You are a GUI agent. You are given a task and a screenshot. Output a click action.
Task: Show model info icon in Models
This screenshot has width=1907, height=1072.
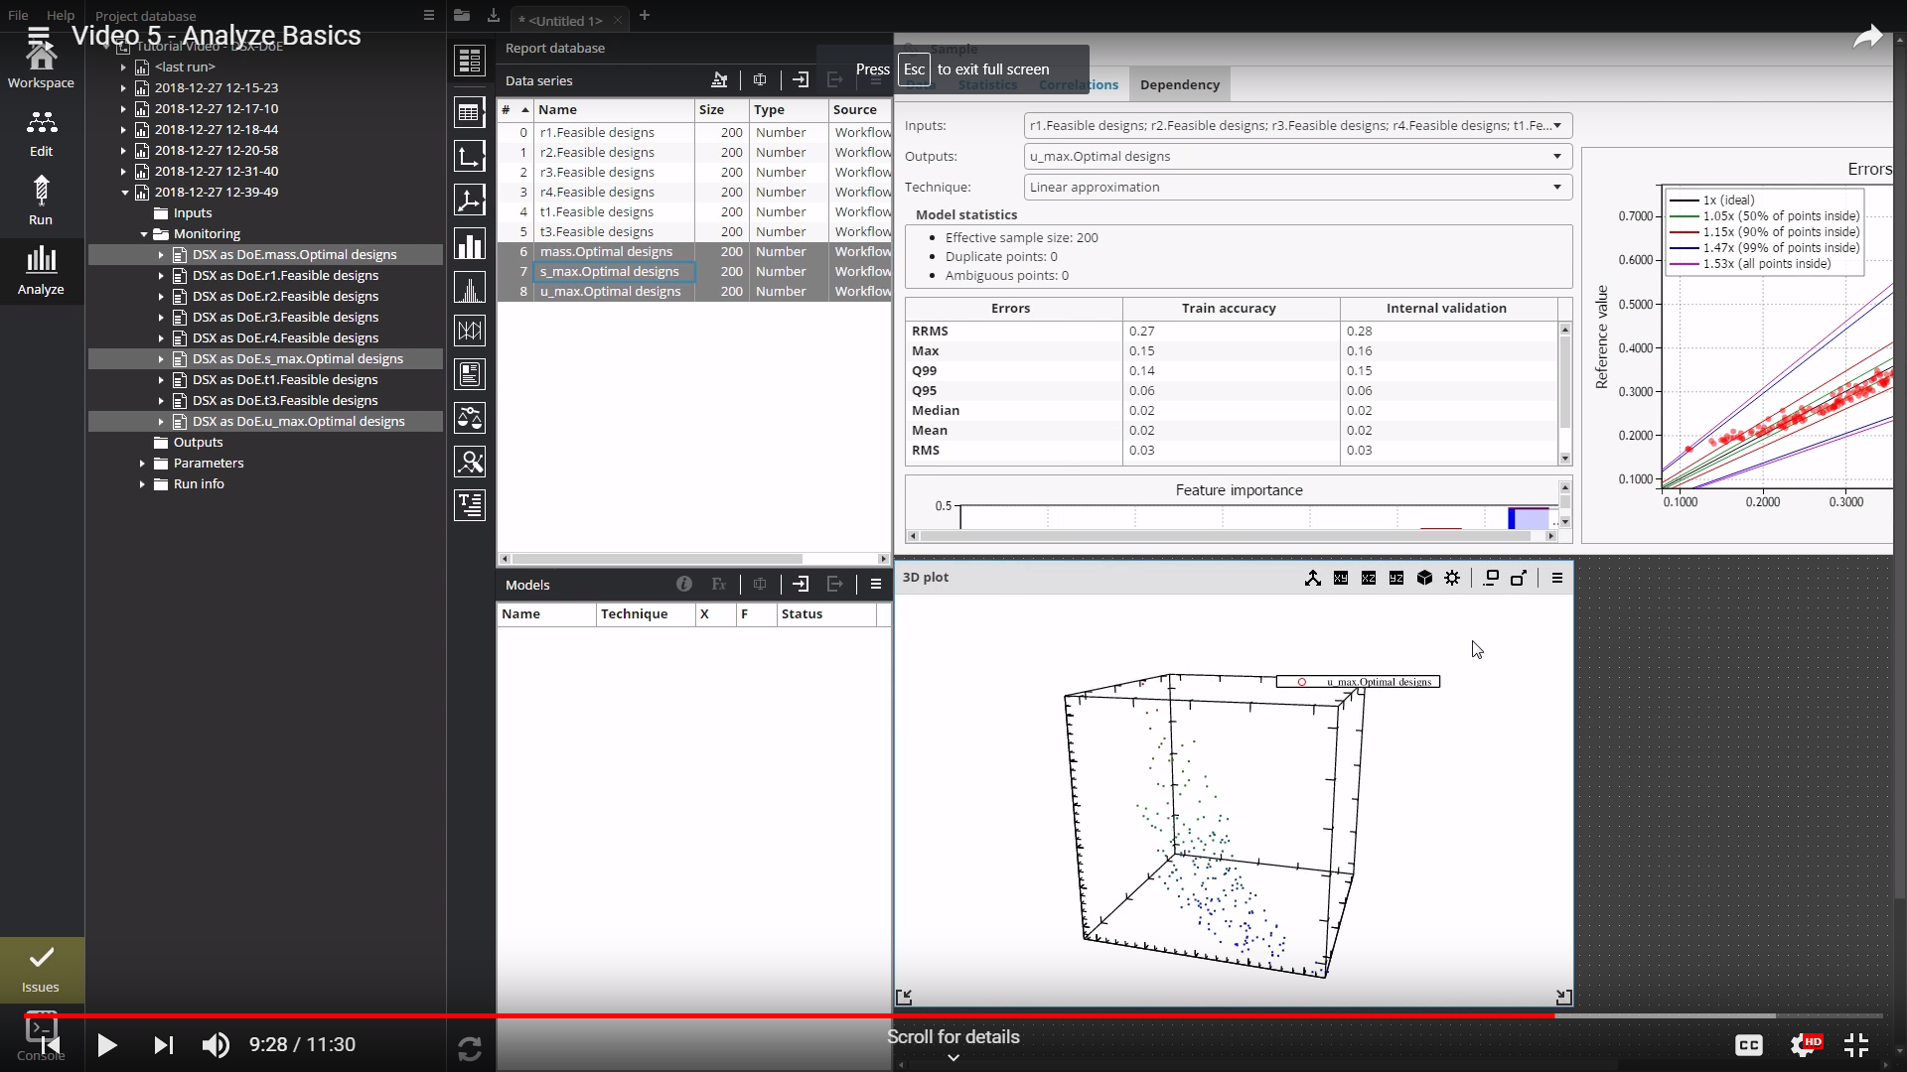684,585
